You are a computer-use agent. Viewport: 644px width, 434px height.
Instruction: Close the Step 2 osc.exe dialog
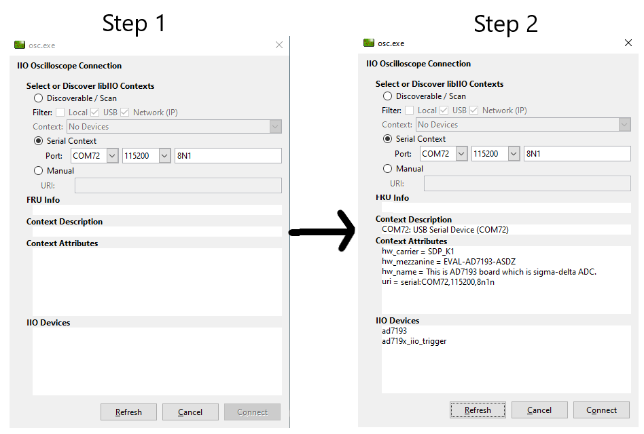pyautogui.click(x=628, y=43)
